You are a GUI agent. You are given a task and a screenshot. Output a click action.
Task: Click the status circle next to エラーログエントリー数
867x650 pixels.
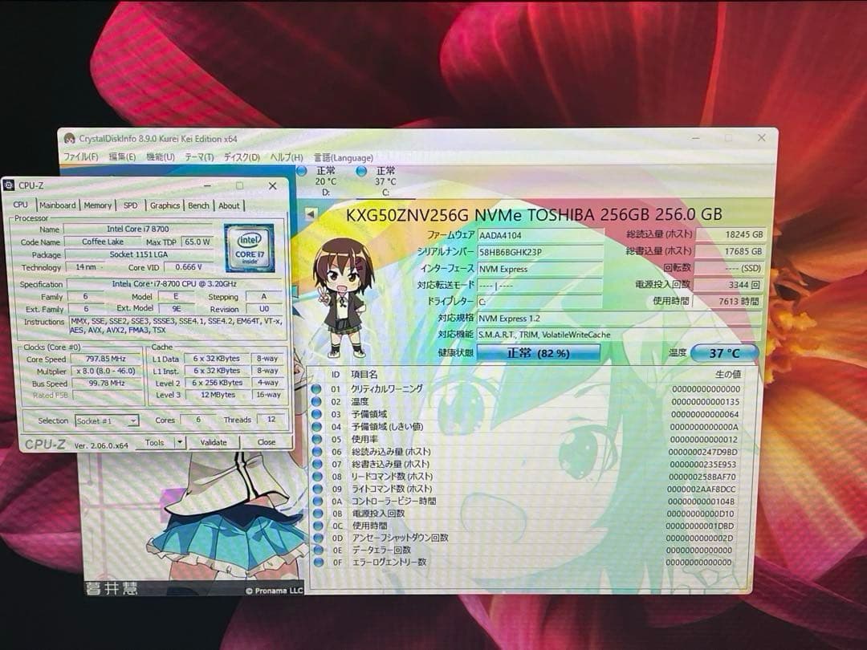(x=319, y=563)
